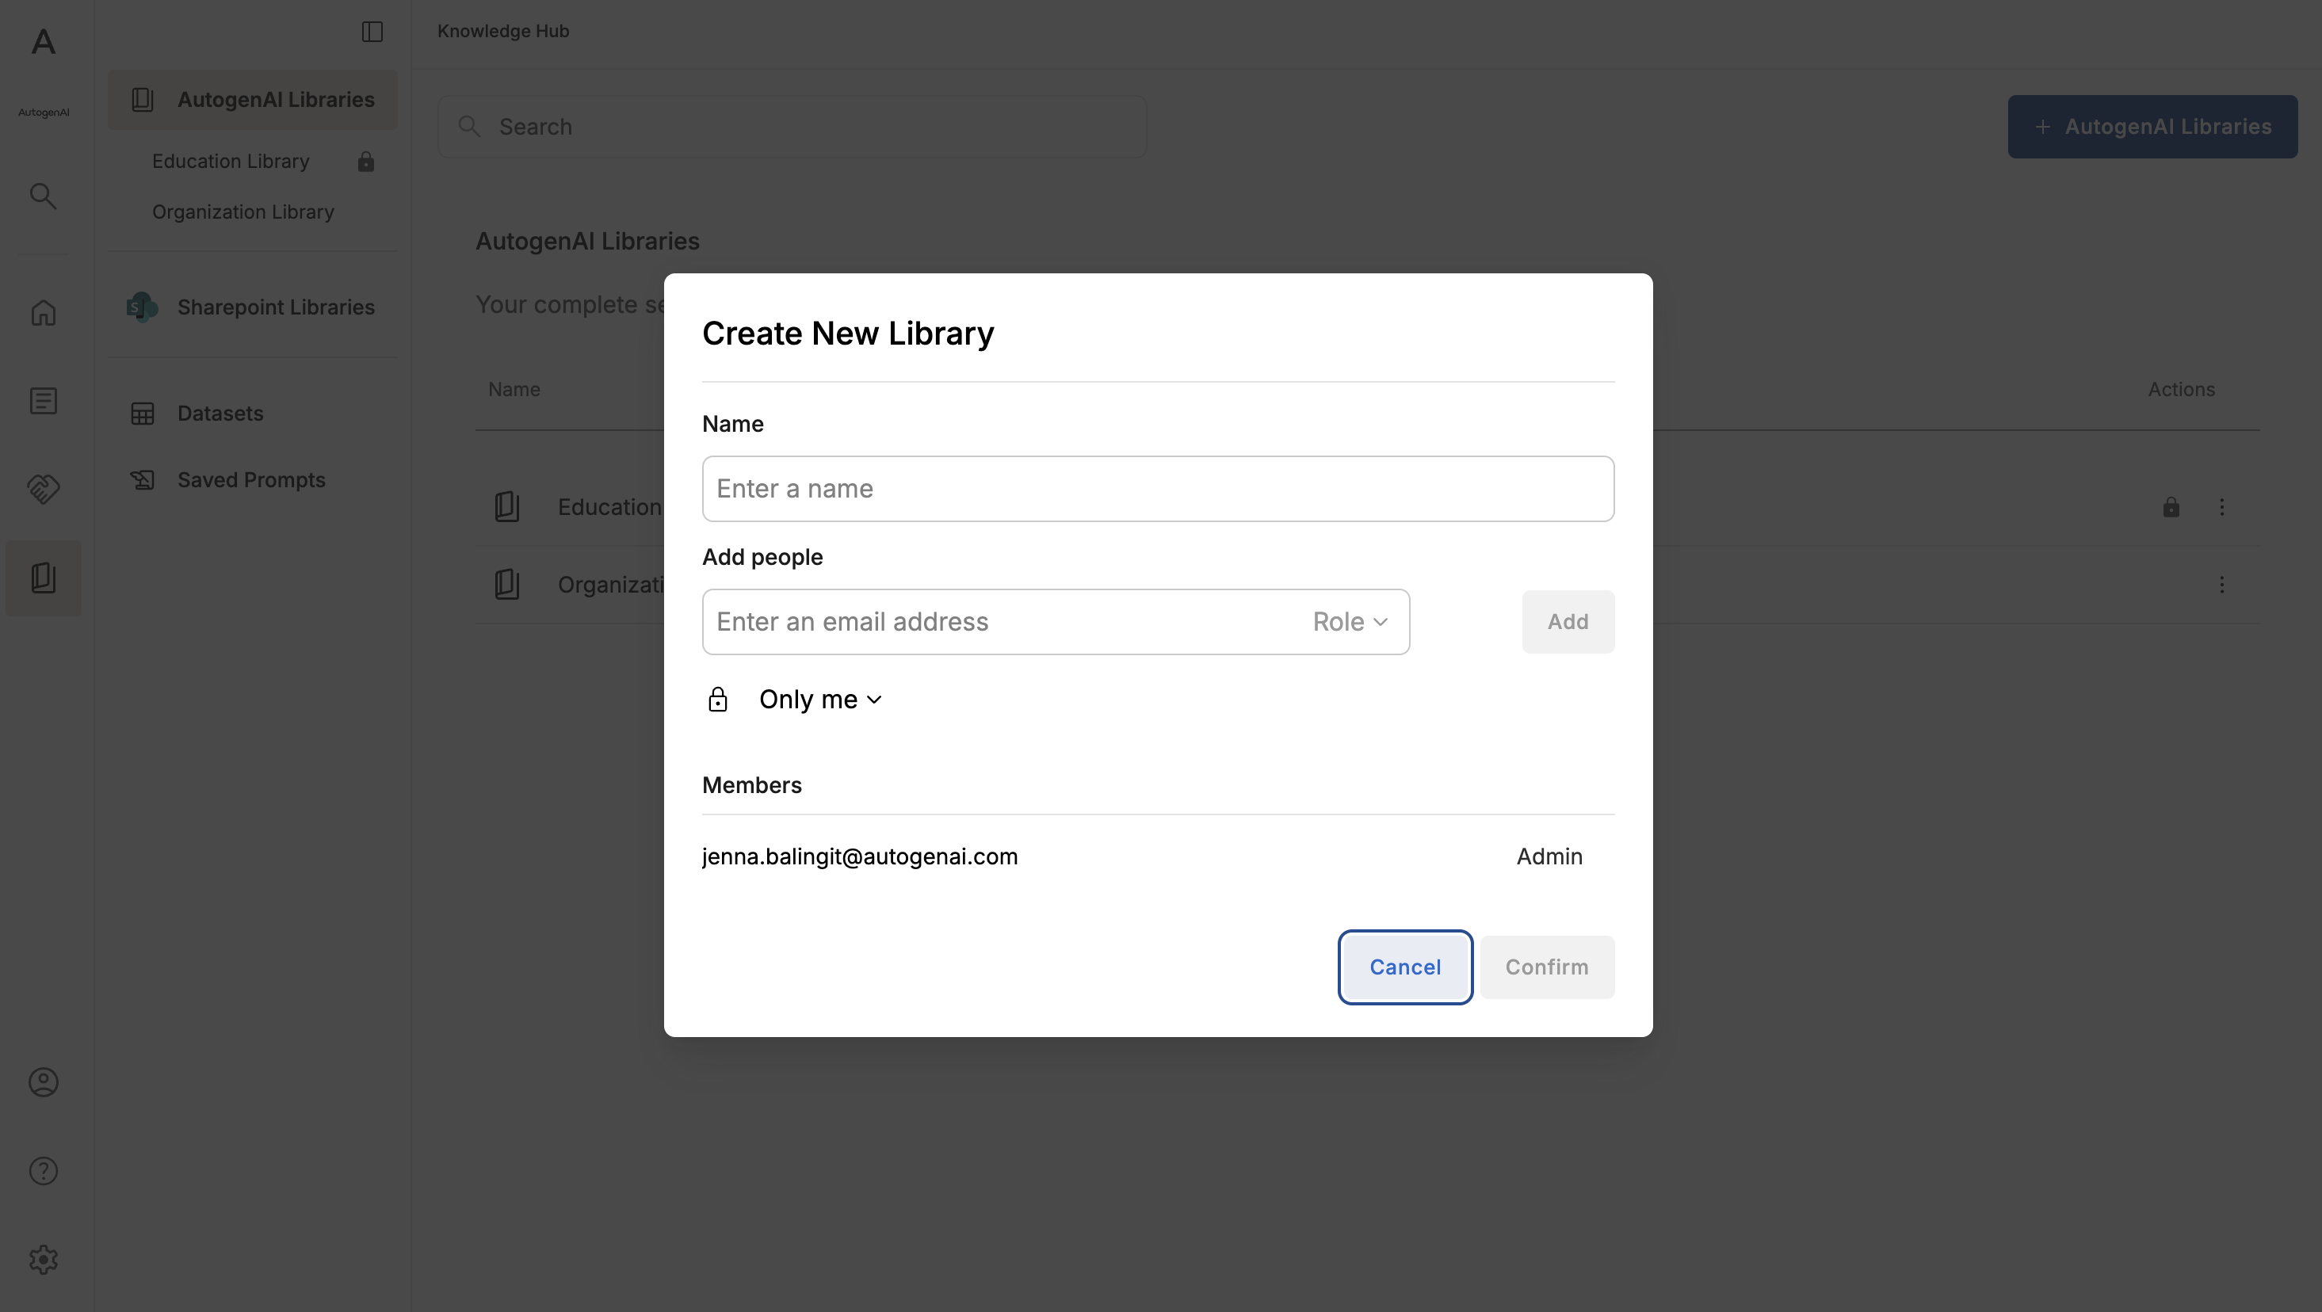
Task: Click the Confirm button
Action: point(1547,967)
